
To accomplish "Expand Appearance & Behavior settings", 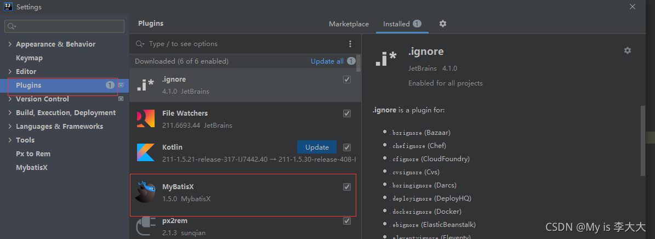I will point(10,44).
